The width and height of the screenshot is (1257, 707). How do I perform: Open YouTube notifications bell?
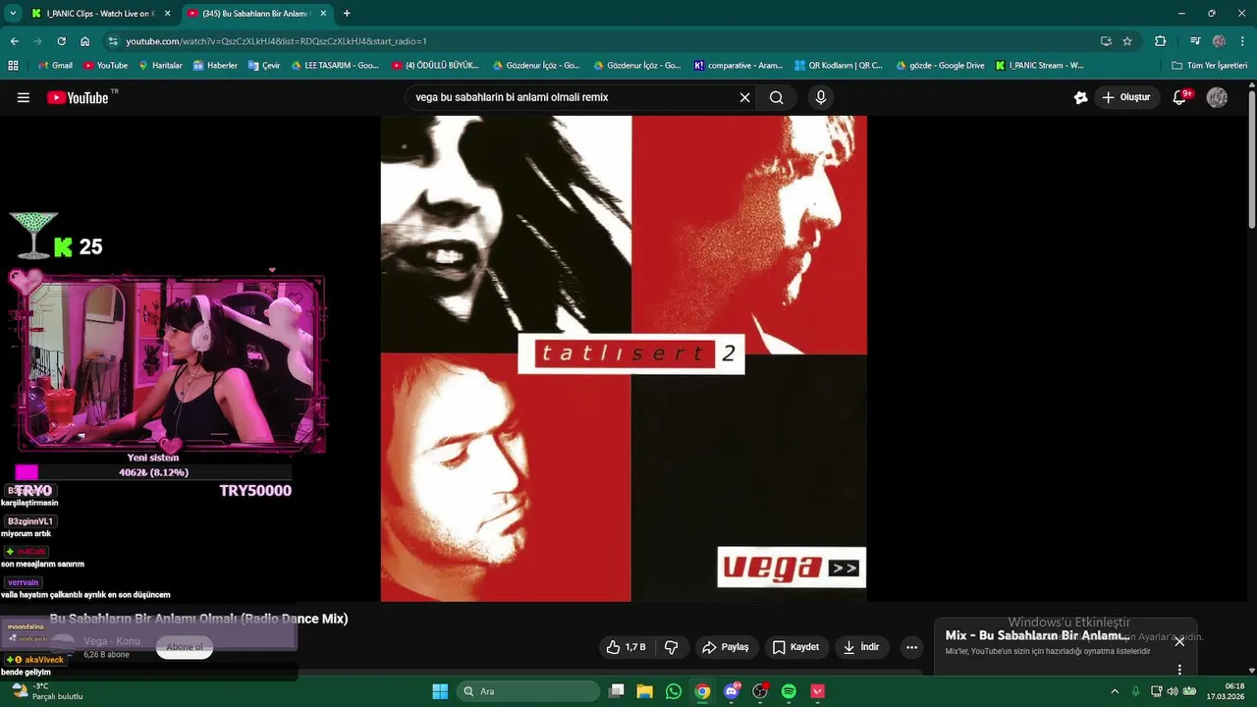click(x=1180, y=97)
